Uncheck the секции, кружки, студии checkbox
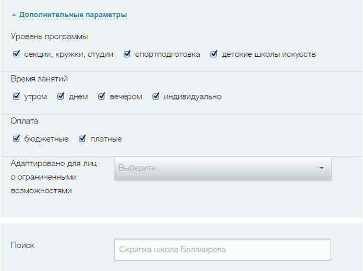Viewport: 363px width, 271px height. pos(16,54)
